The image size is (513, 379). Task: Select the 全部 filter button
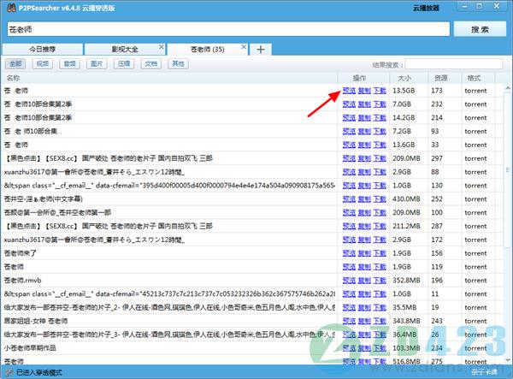pos(15,64)
